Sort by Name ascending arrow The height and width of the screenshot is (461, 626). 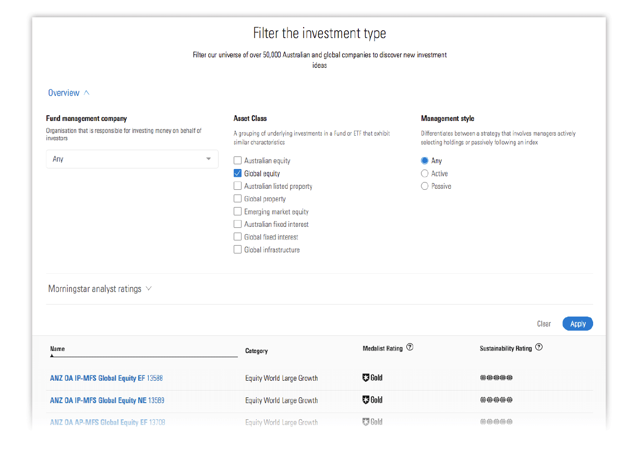coord(52,355)
